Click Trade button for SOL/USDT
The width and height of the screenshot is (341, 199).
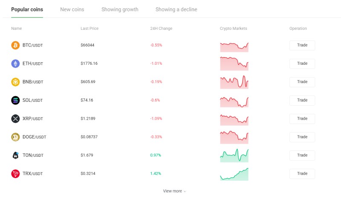(x=302, y=100)
